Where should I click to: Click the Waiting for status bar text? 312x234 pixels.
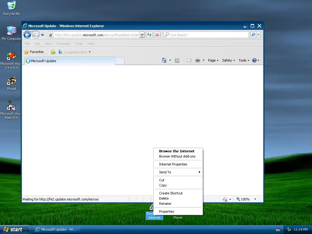[60, 199]
